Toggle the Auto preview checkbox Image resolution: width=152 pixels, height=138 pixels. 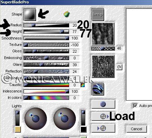point(135,106)
